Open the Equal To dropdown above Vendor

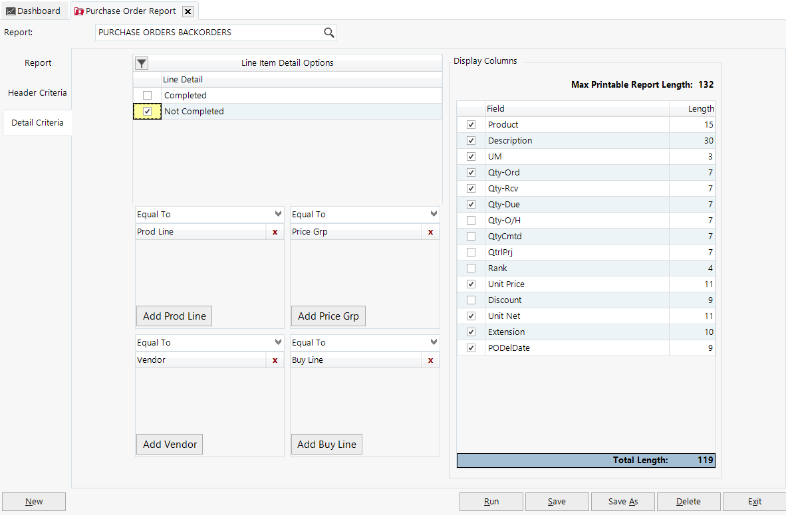[278, 342]
